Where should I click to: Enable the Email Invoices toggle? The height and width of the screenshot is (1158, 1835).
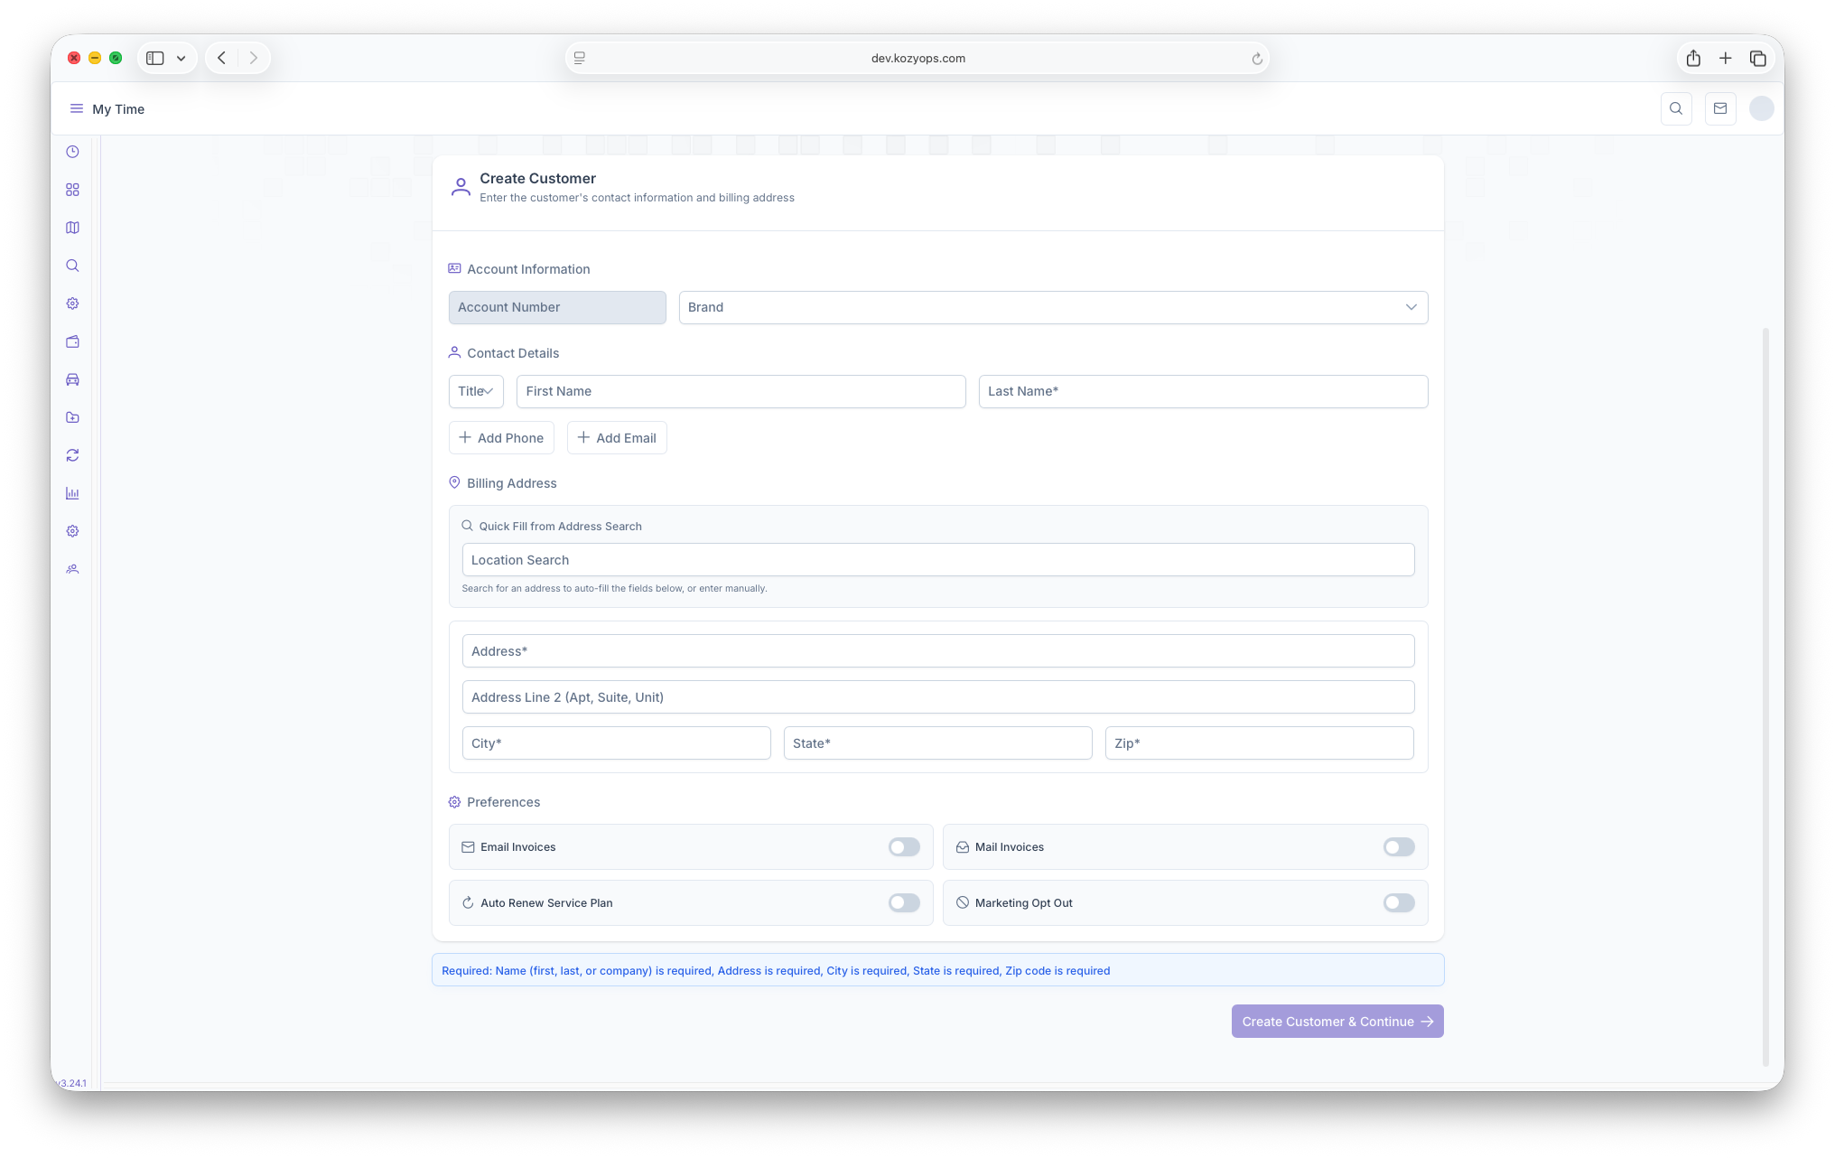(903, 847)
